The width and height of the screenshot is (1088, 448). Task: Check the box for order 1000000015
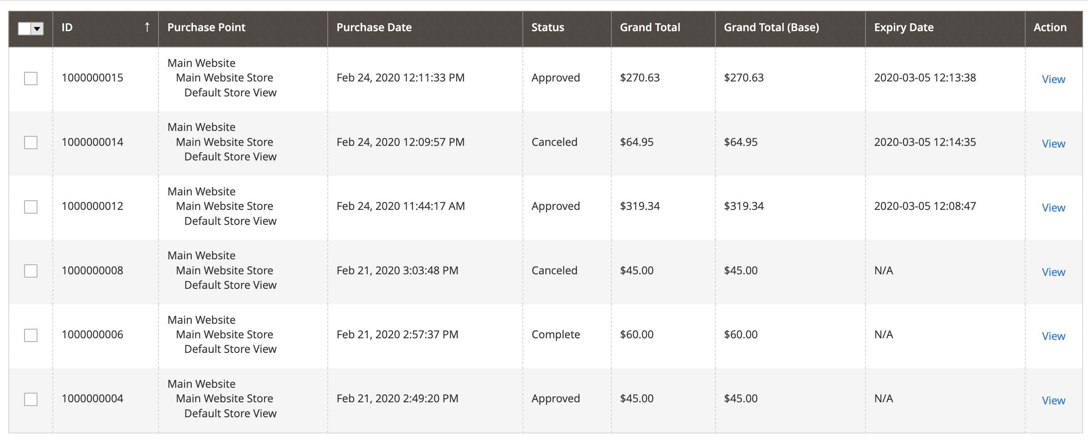(31, 79)
